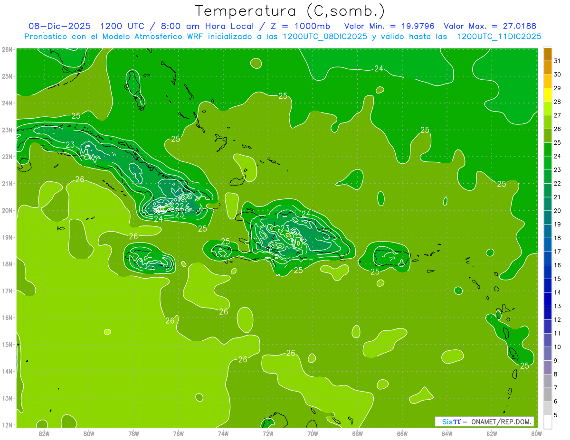Click the "23N" latitude axis label
This screenshot has width=570, height=440.
[7, 130]
